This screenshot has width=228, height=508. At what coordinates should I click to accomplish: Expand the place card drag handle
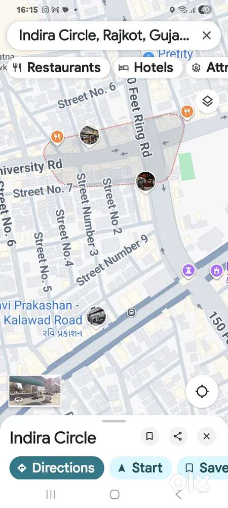point(113,421)
